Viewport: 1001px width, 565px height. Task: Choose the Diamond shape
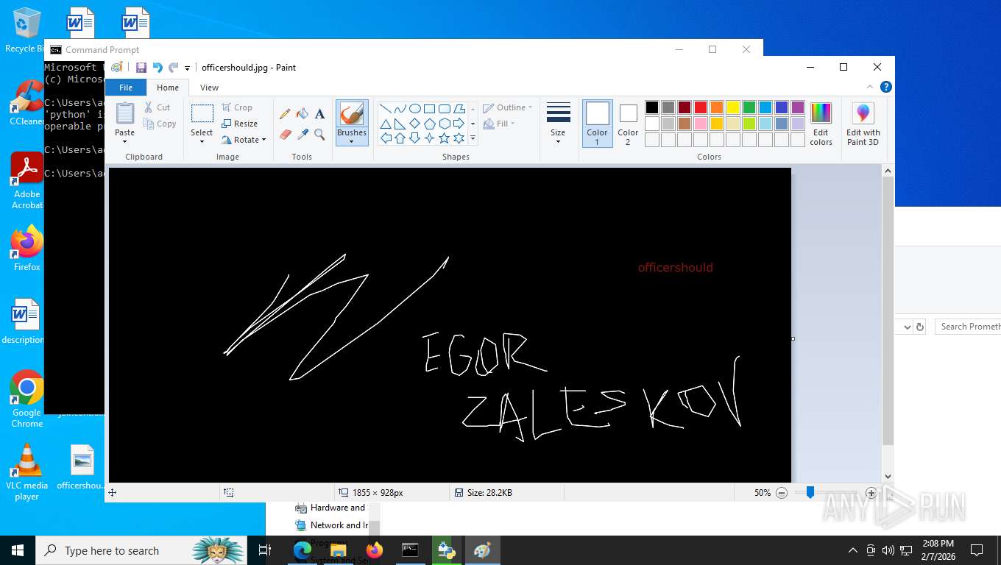tap(414, 123)
